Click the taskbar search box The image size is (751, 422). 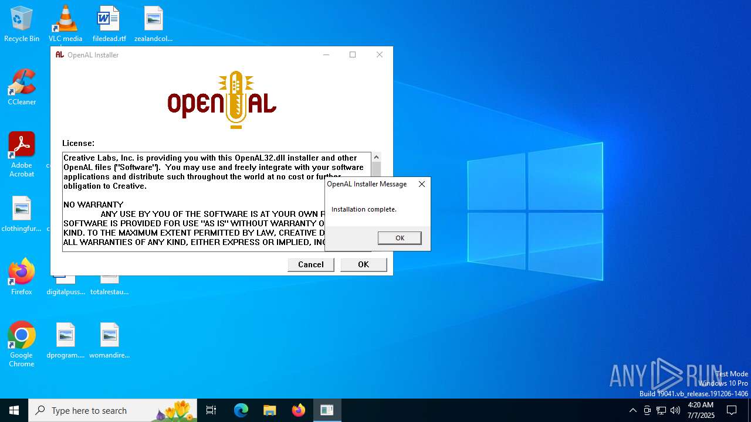114,410
